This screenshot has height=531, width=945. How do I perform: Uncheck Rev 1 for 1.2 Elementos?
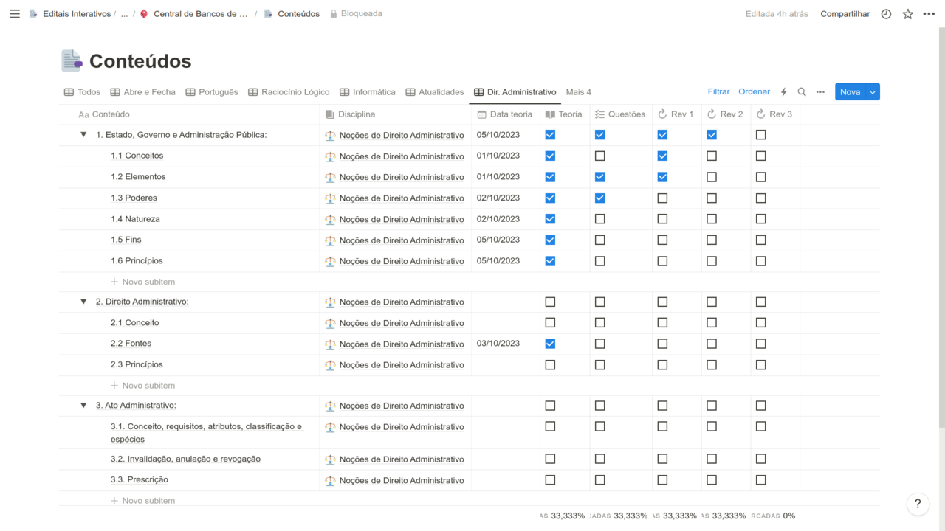pyautogui.click(x=662, y=177)
